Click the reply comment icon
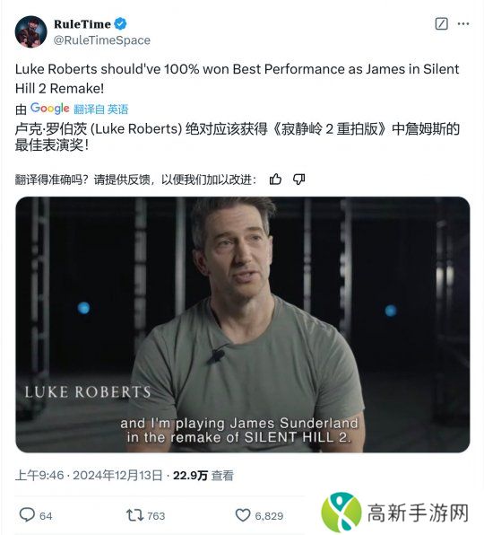484x535 pixels. [27, 515]
